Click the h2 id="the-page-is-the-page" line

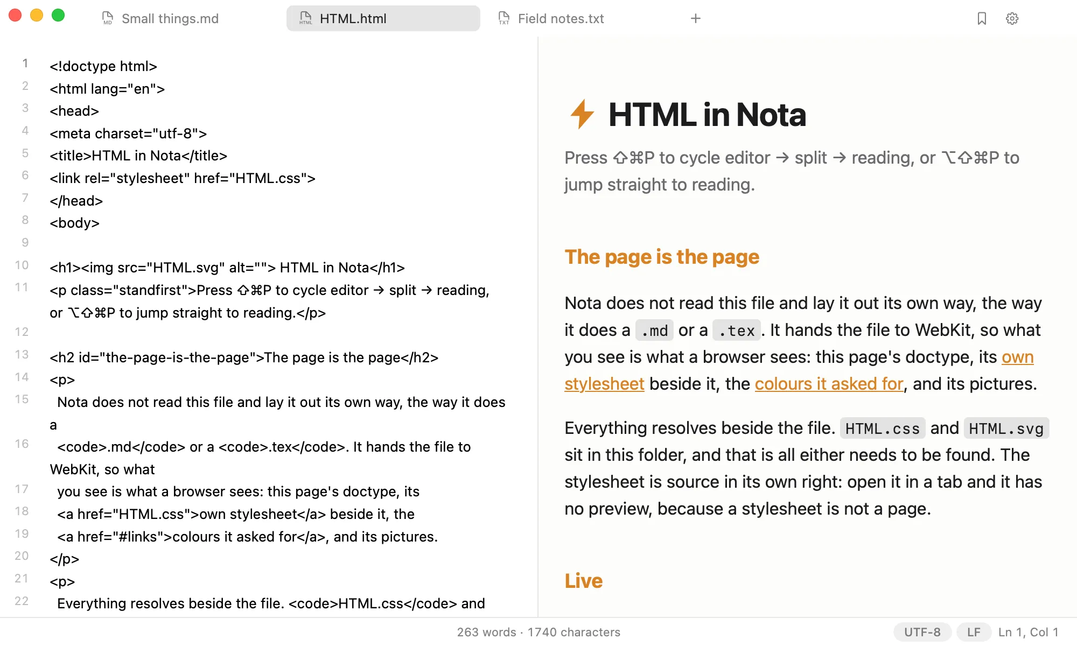point(244,357)
